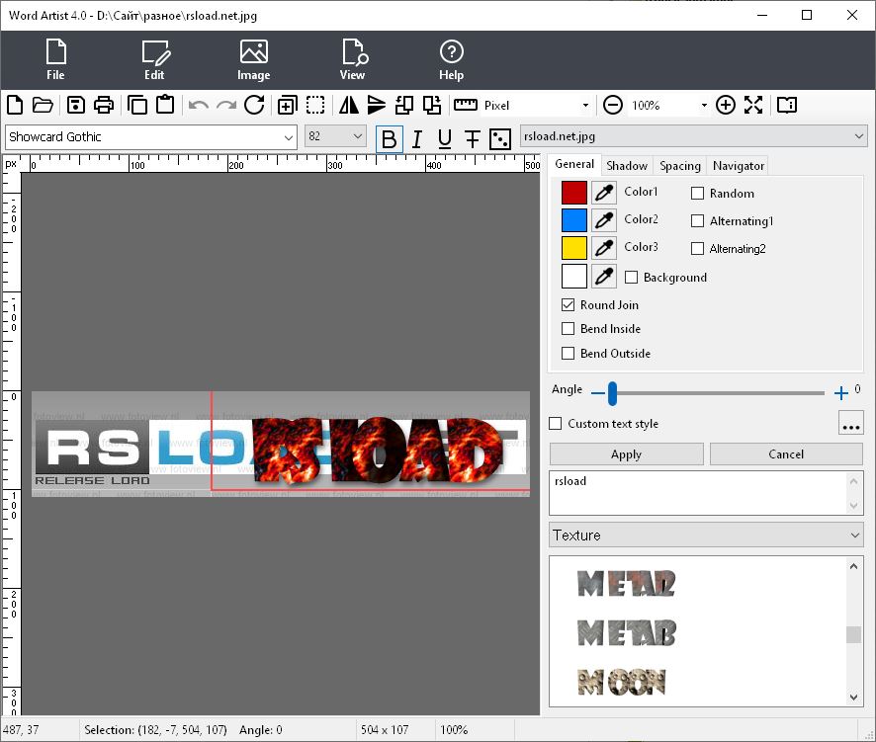Viewport: 876px width, 742px height.
Task: Zoom out with the minus circle icon
Action: (x=613, y=105)
